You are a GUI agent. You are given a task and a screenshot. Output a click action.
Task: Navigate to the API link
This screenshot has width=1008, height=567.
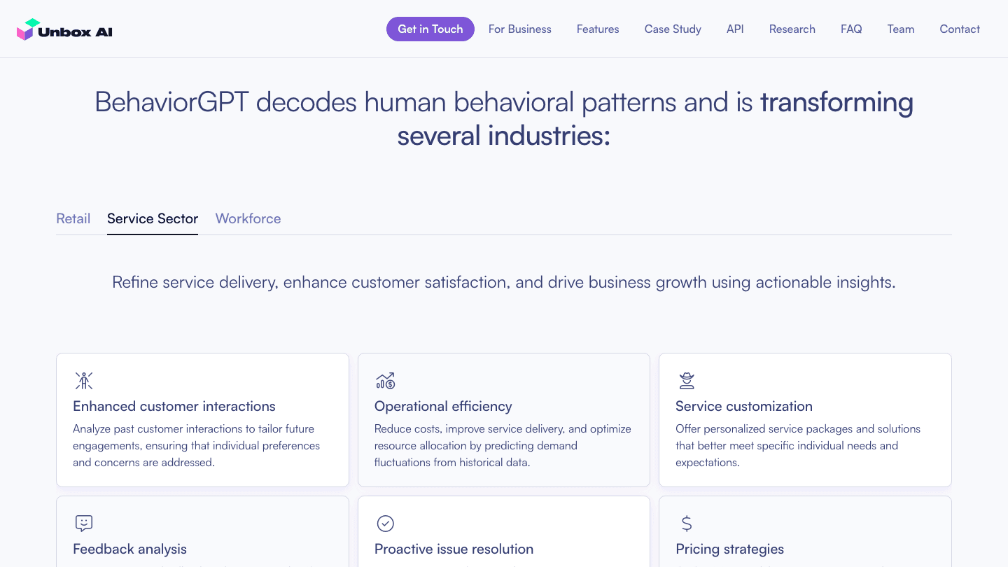[x=735, y=29]
